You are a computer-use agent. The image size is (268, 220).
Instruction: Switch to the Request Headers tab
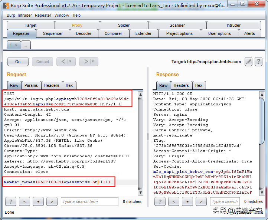[52, 85]
